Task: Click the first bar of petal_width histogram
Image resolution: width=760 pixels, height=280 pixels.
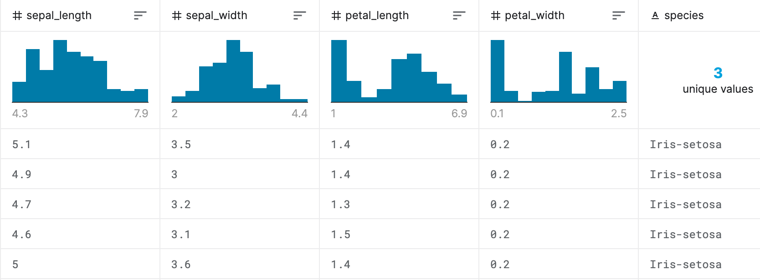Action: (x=498, y=71)
